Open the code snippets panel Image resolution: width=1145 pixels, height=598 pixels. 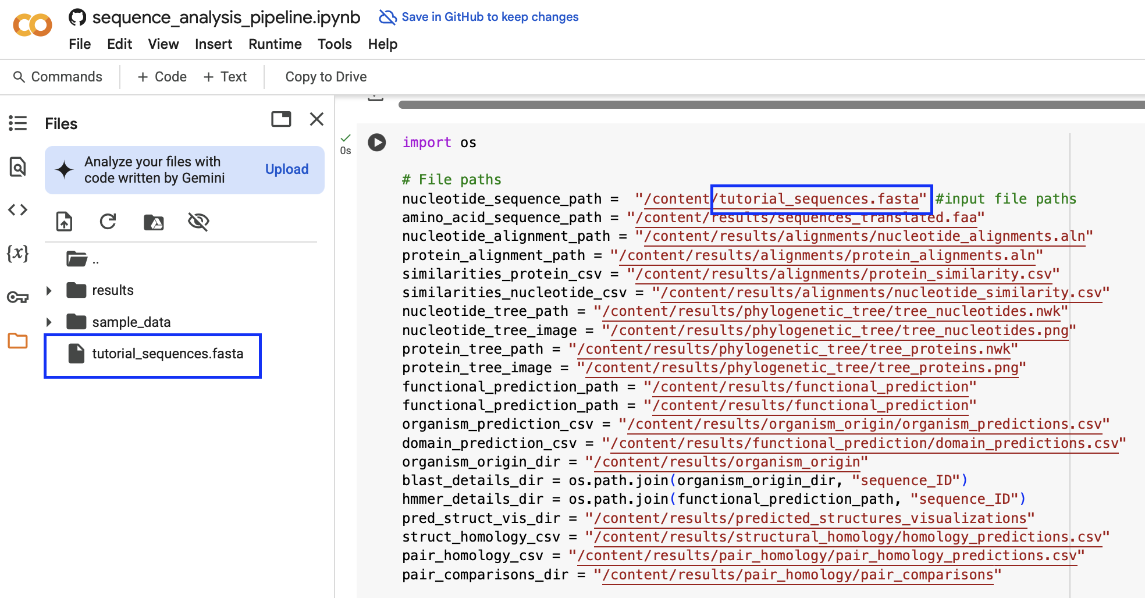17,210
